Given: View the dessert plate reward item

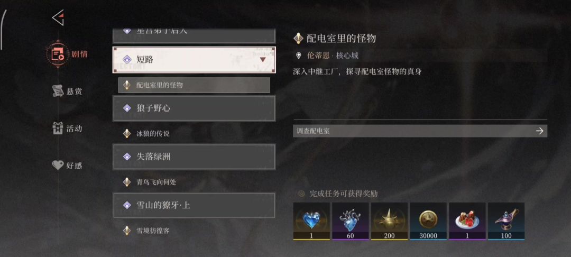Looking at the screenshot, I should tap(467, 221).
